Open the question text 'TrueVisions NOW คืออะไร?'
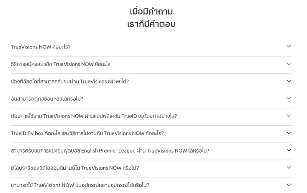This screenshot has width=307, height=193. [41, 47]
